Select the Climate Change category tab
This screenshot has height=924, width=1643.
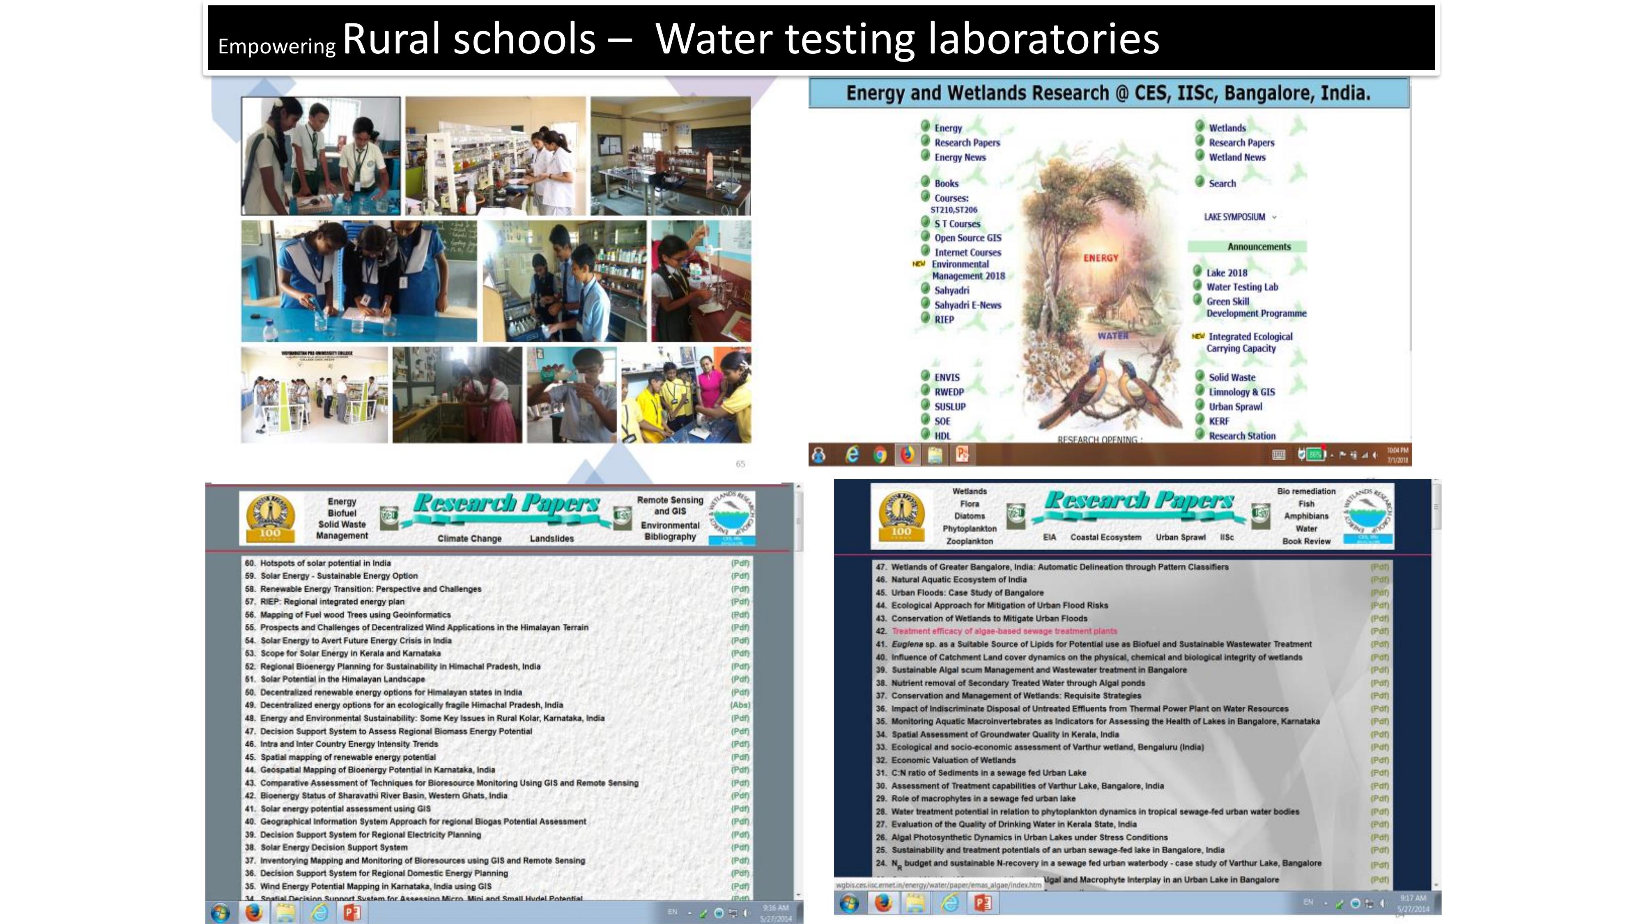(x=469, y=539)
